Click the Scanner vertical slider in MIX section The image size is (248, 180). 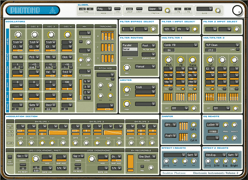(x=81, y=90)
